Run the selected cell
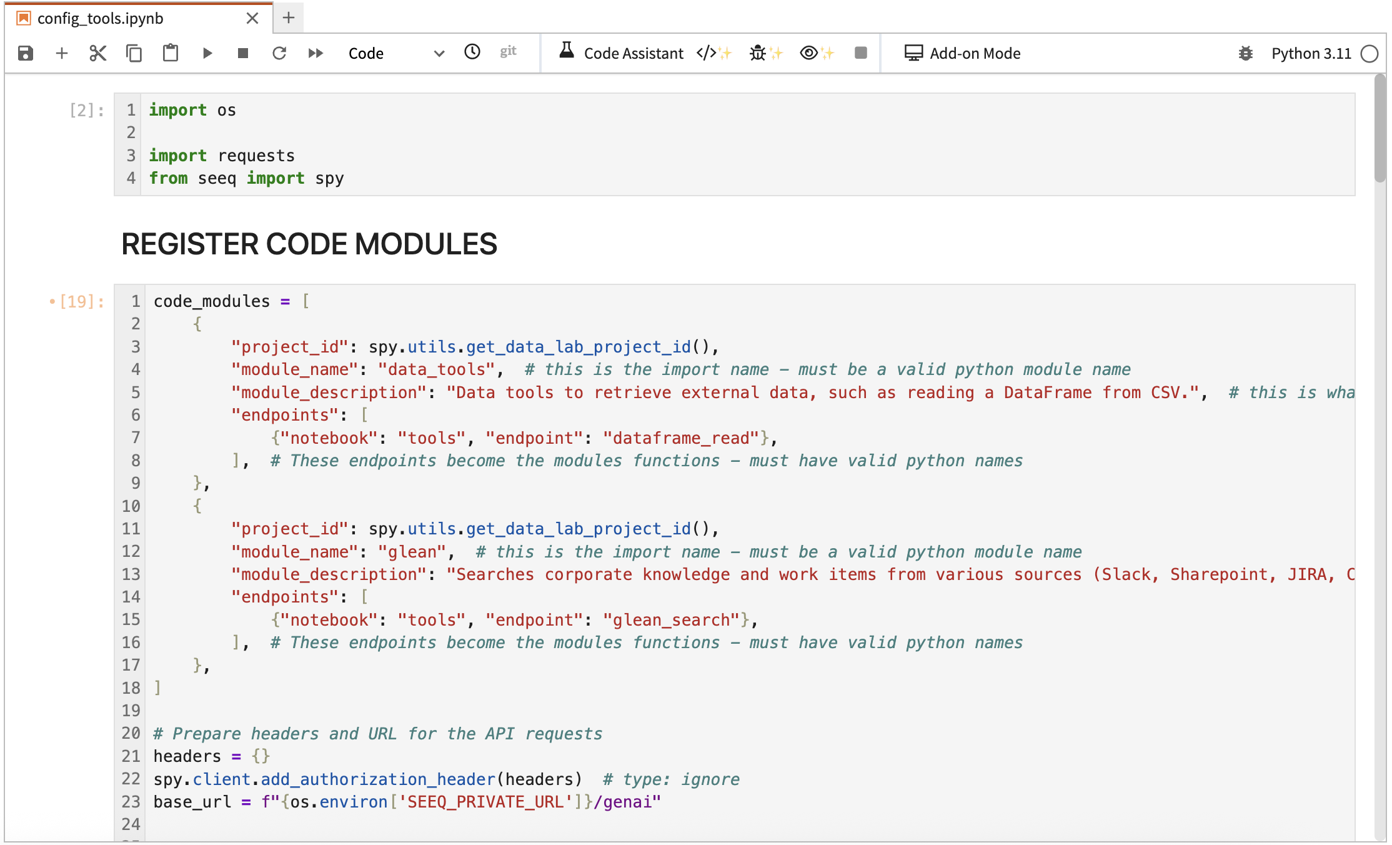 208,53
